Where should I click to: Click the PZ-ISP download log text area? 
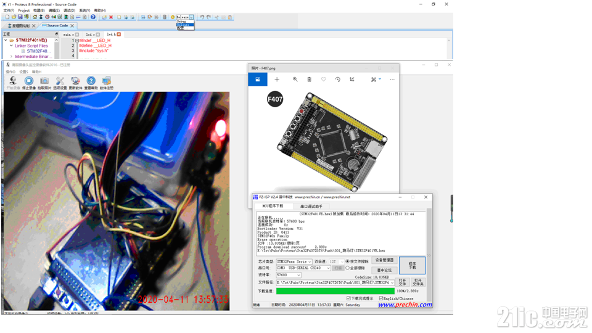[341, 234]
